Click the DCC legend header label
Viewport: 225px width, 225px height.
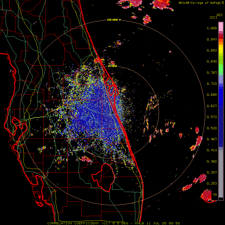tap(220, 15)
